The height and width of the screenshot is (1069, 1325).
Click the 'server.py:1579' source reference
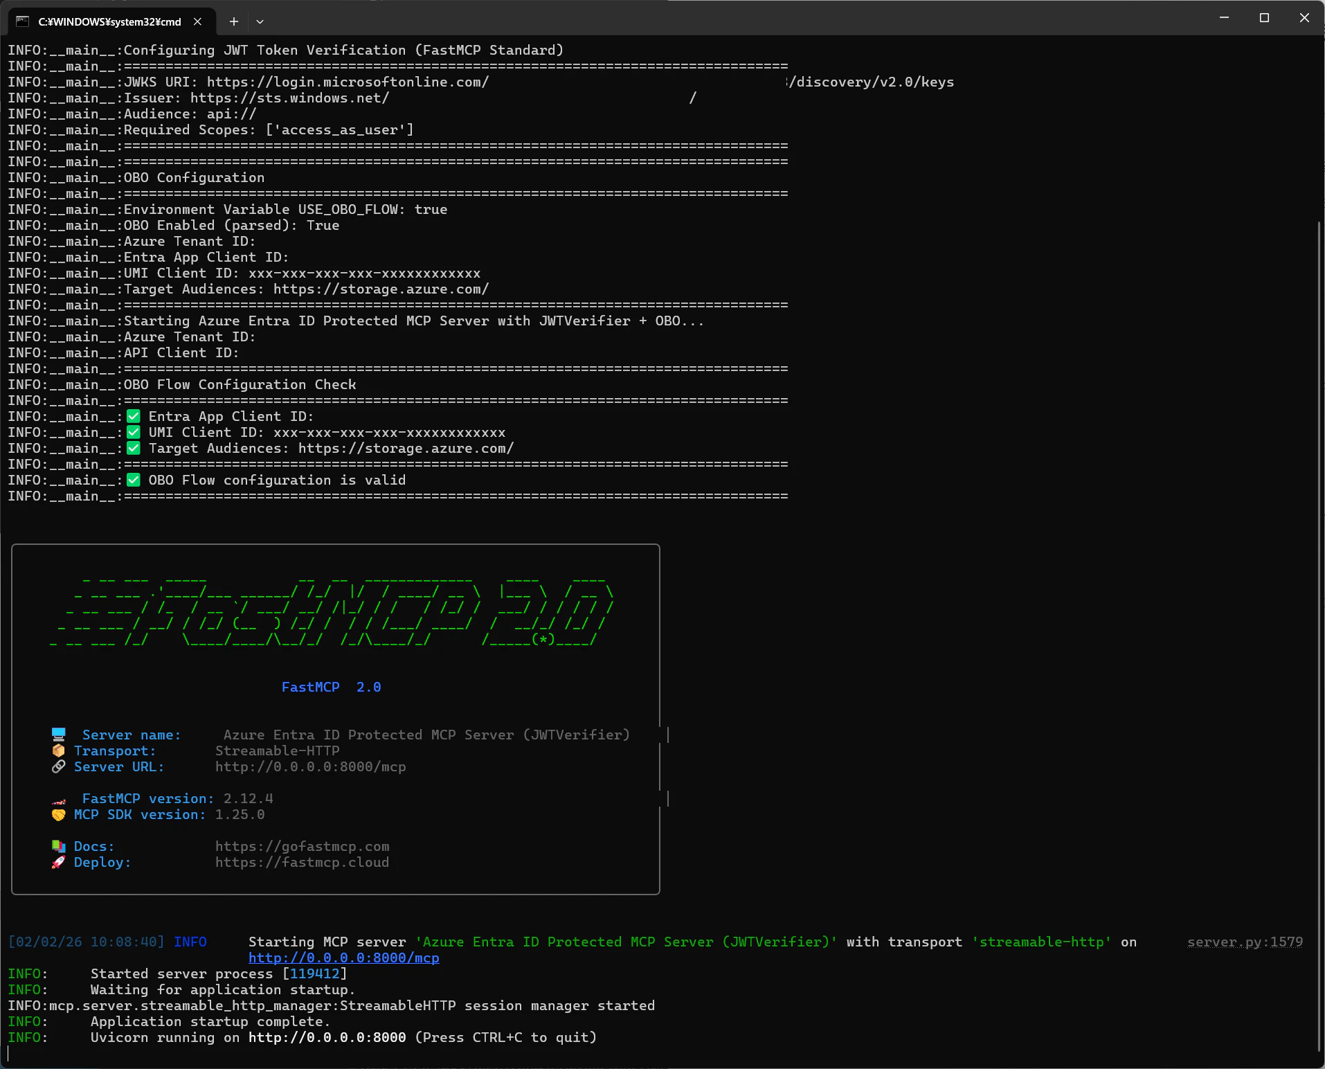[x=1245, y=942]
